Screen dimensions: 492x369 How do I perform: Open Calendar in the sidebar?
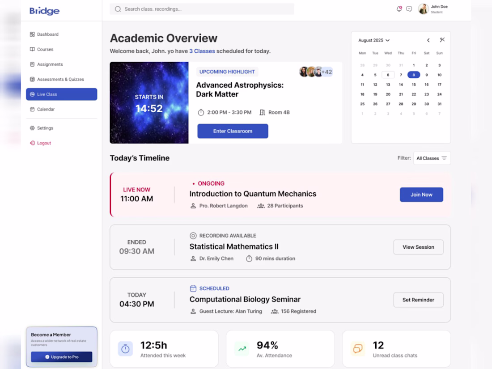(62, 109)
